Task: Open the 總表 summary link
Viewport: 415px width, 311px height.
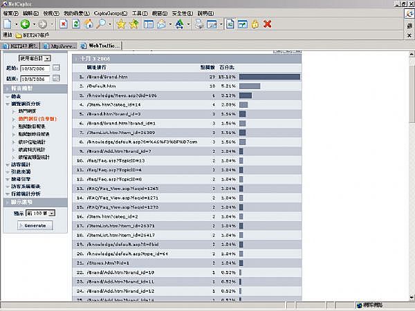Action: coord(16,96)
